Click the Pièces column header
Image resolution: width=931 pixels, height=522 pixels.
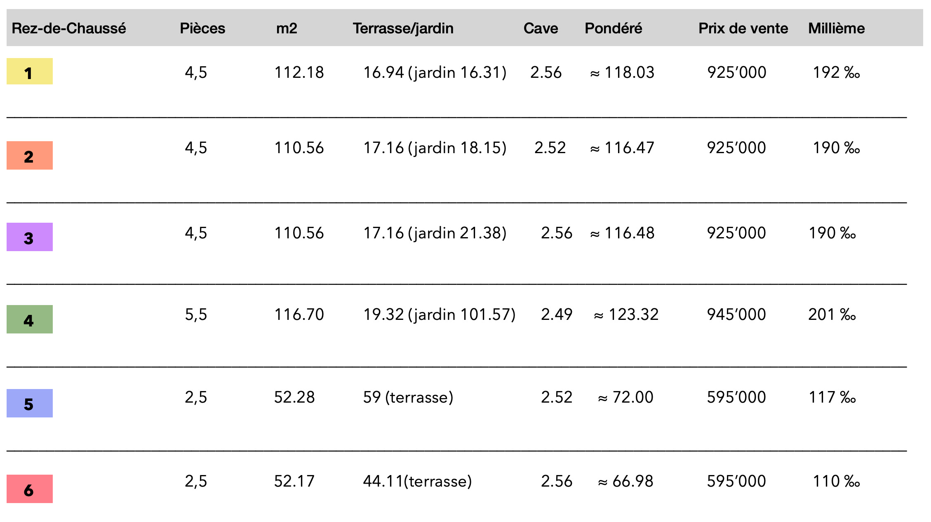[x=202, y=28]
